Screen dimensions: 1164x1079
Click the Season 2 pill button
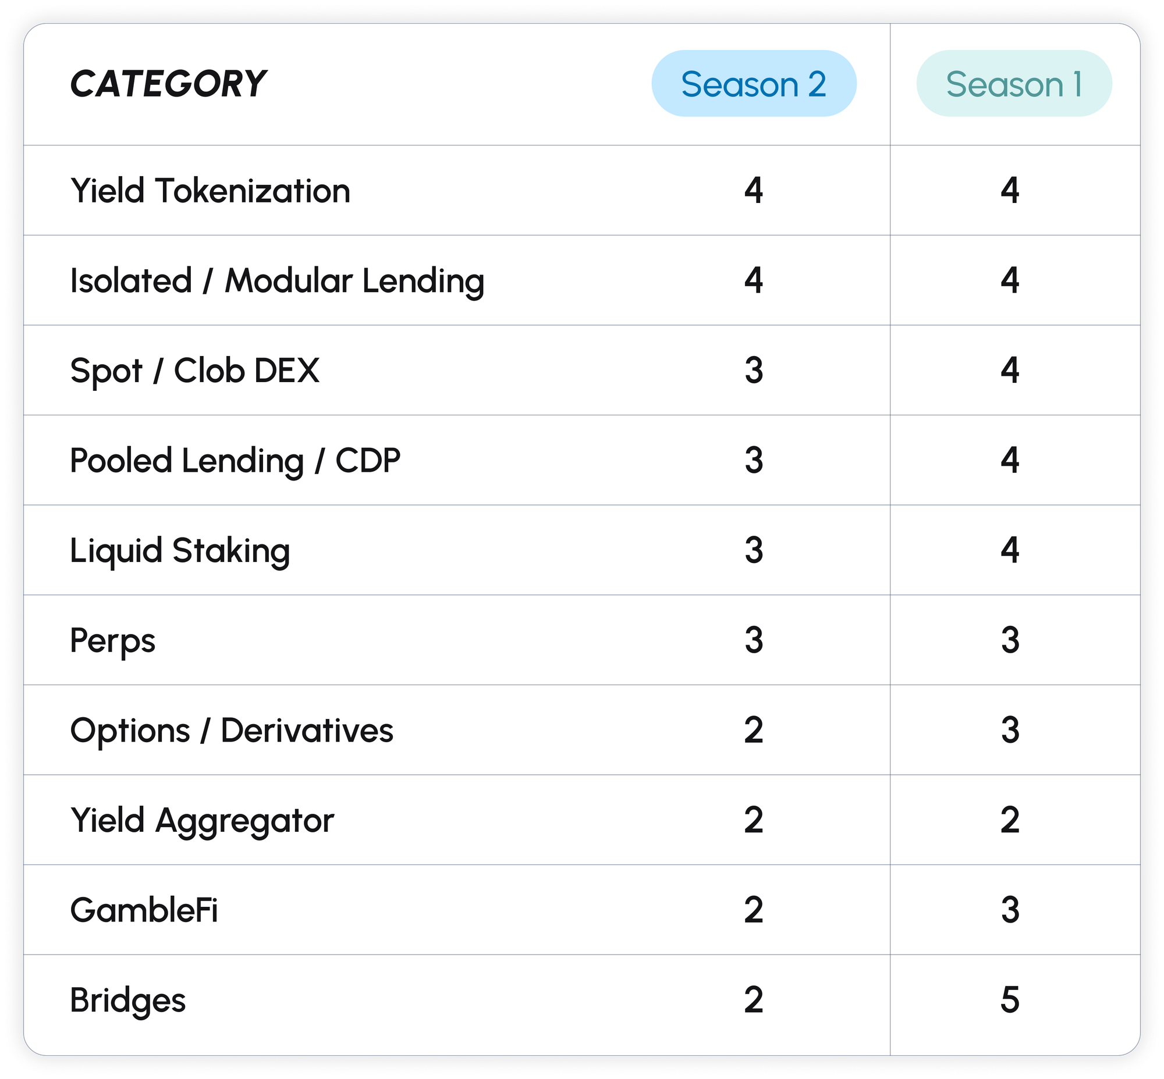(753, 84)
